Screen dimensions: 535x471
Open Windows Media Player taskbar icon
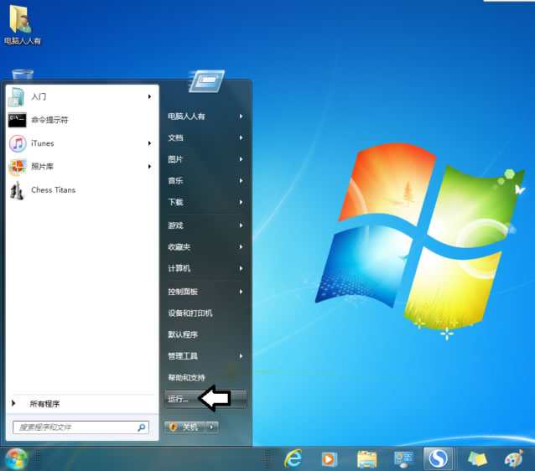coord(330,459)
